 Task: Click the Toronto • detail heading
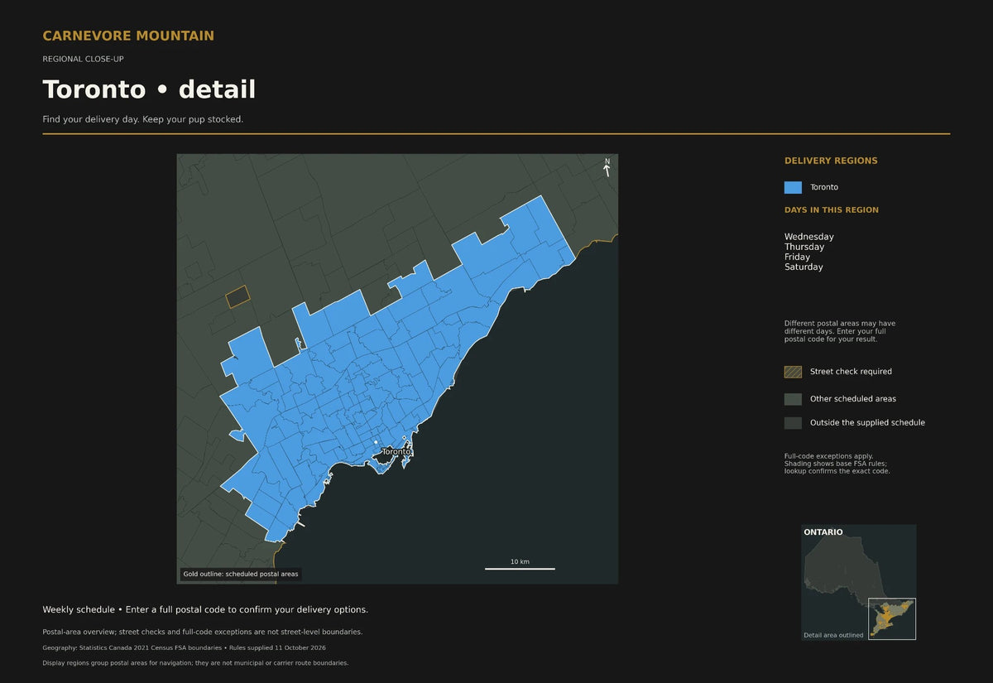[149, 89]
